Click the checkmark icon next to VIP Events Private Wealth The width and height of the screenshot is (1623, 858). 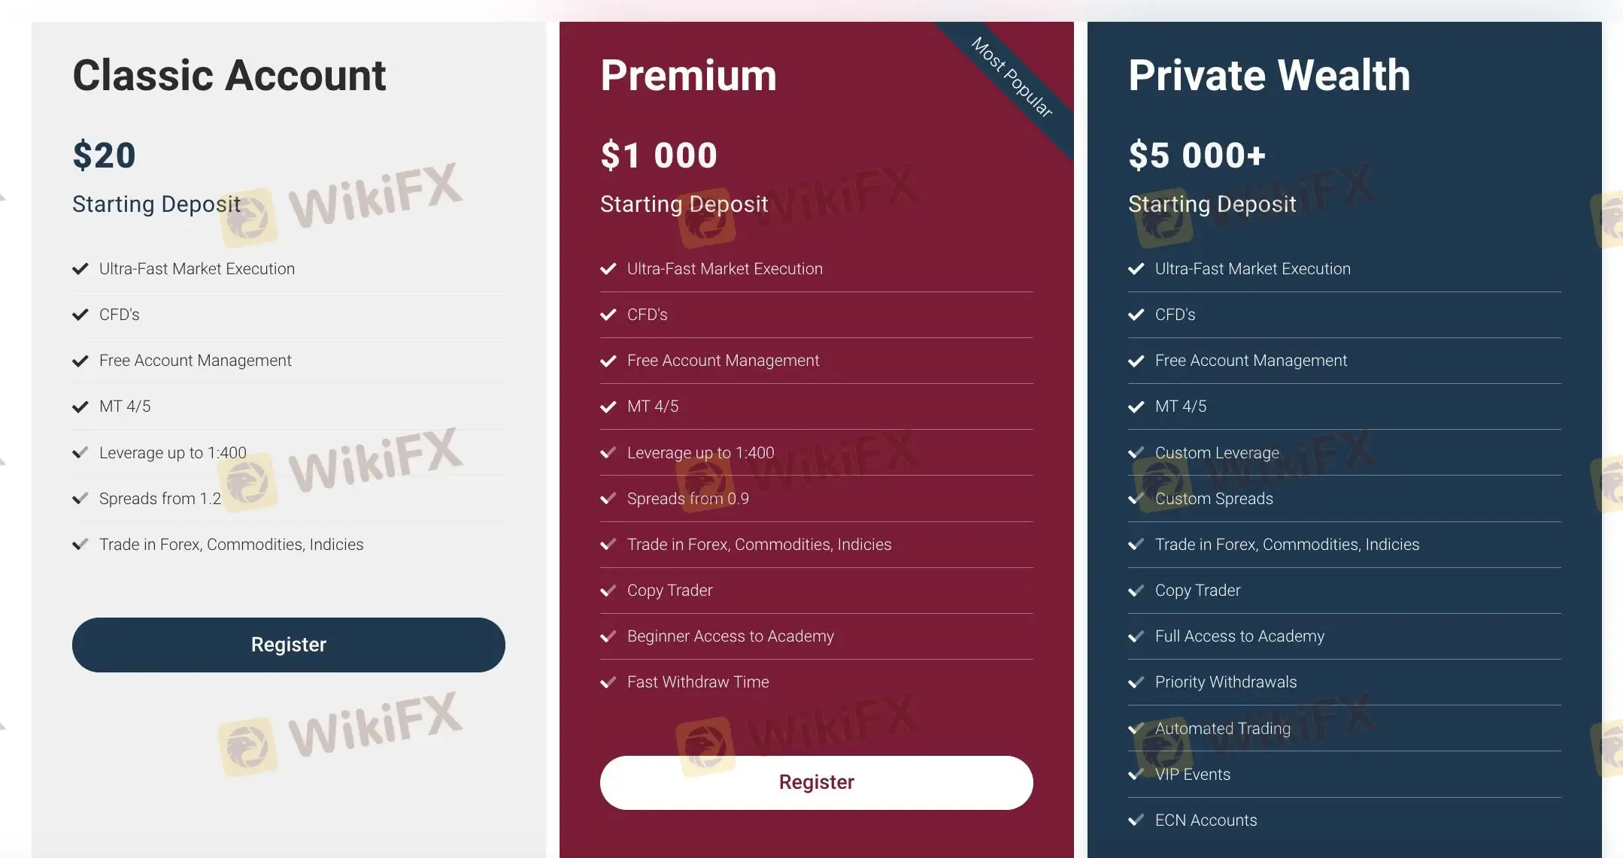coord(1136,773)
